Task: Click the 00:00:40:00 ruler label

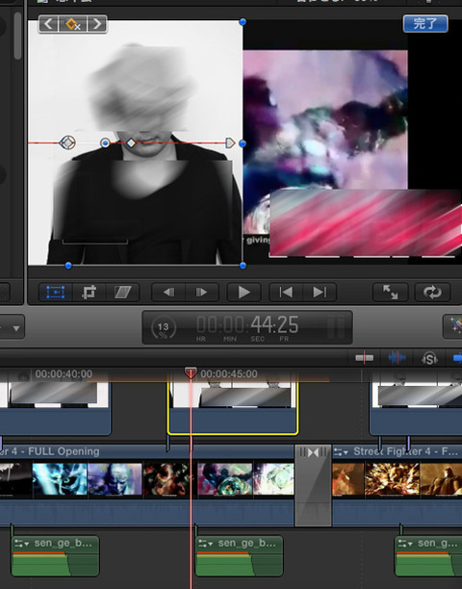Action: tap(64, 374)
